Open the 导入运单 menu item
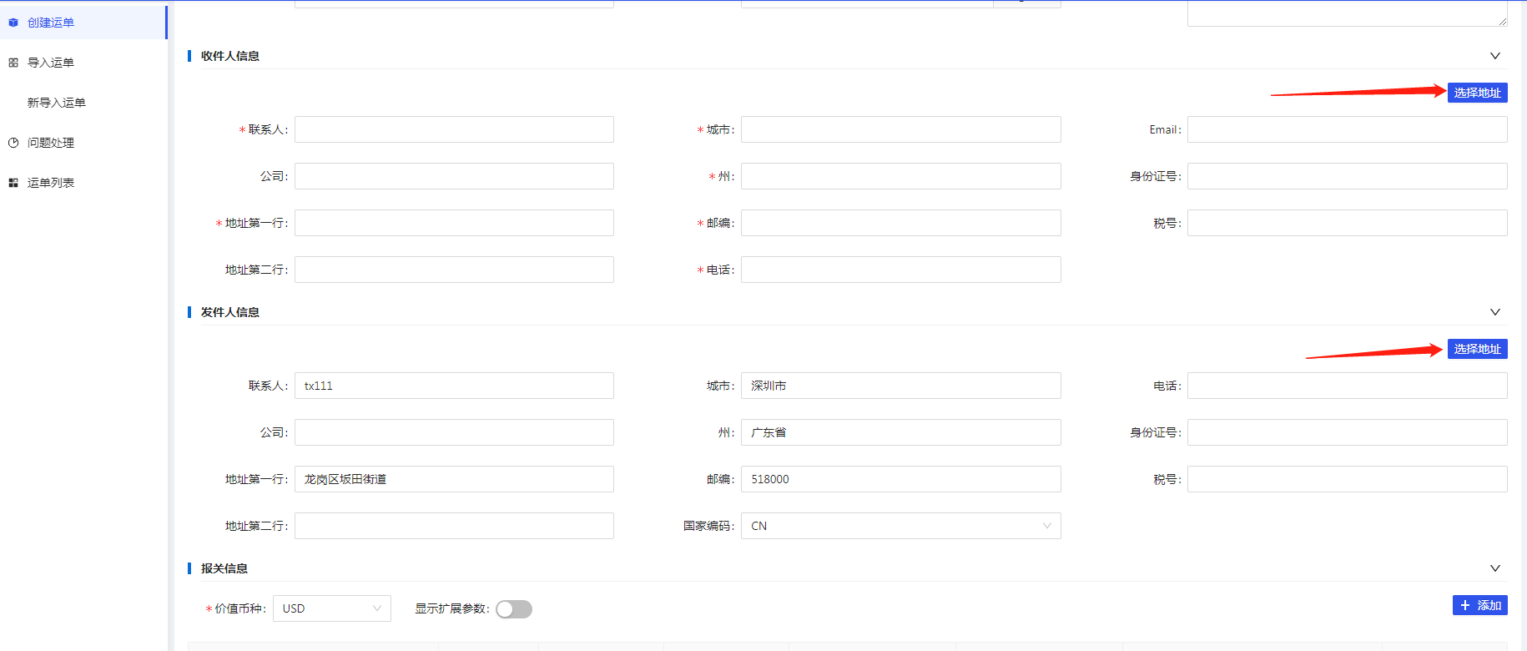The height and width of the screenshot is (651, 1527). (83, 63)
